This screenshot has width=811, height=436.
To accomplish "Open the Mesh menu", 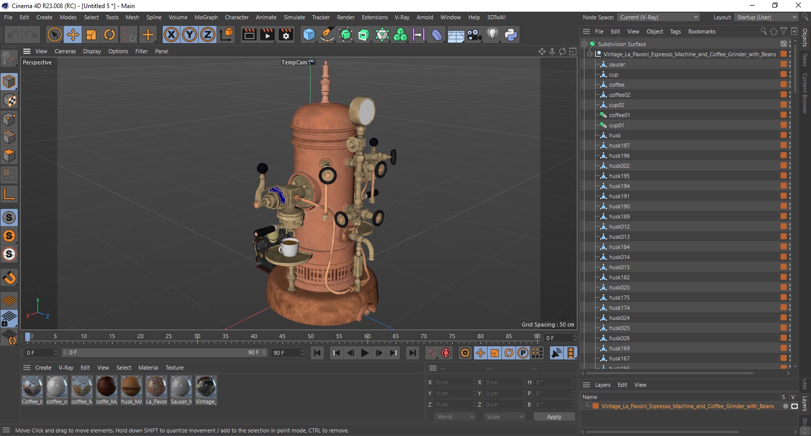I will click(132, 17).
